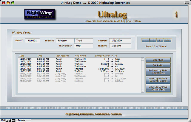Jump to last record with >> button

coord(167,40)
